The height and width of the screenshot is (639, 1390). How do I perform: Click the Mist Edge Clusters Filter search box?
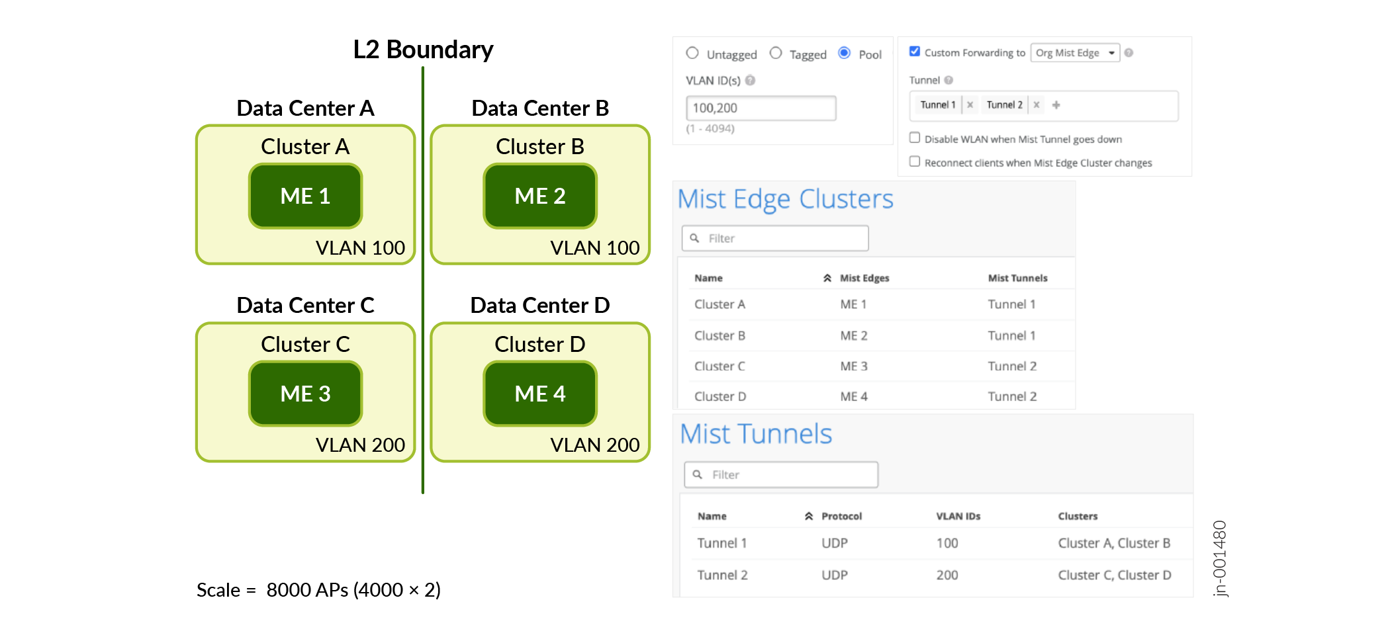pyautogui.click(x=775, y=238)
